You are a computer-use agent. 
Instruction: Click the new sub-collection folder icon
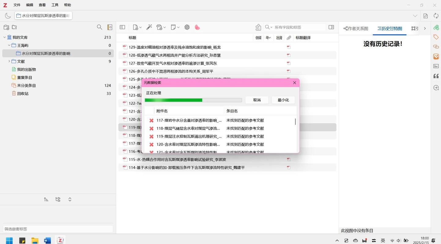pos(14,27)
